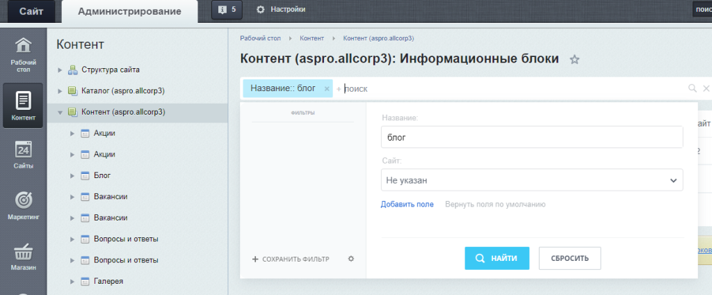Open the Магазин sidebar section

coord(23,257)
